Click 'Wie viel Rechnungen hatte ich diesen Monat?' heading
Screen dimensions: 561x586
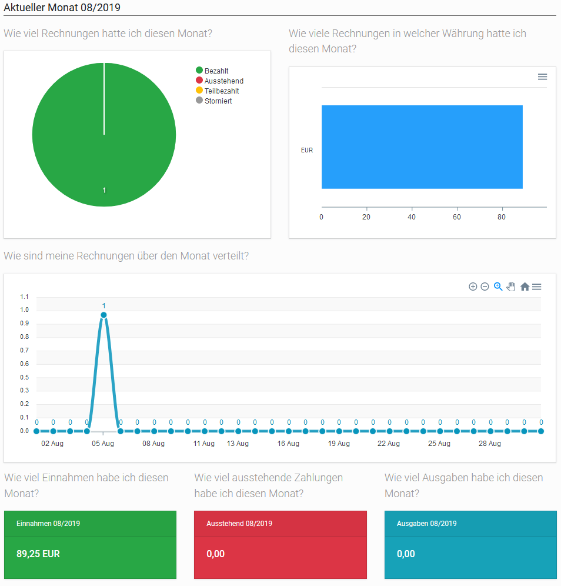pos(108,34)
